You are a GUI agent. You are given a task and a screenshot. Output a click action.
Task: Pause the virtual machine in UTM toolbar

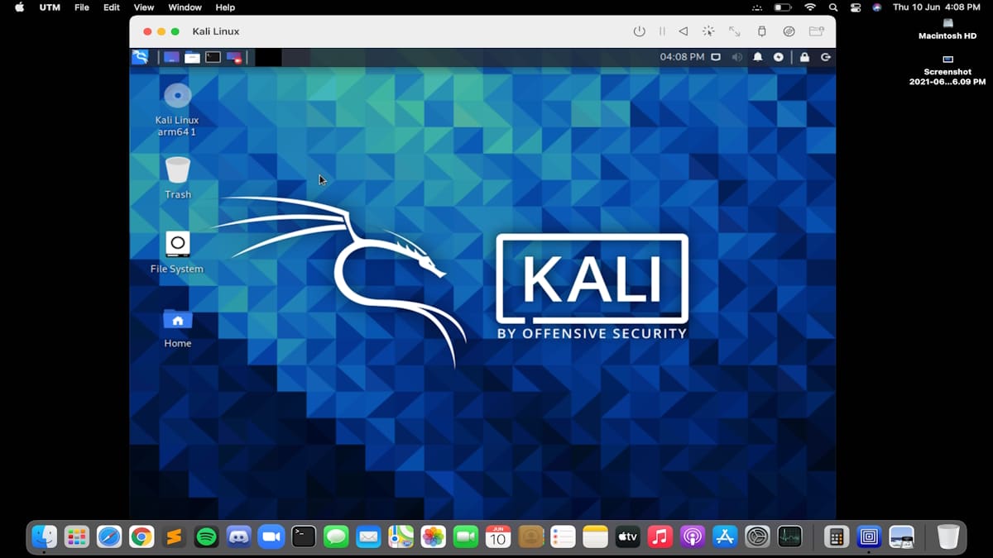coord(661,31)
